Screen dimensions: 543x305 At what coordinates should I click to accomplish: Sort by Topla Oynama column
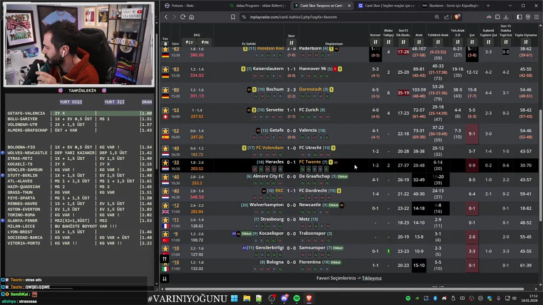[526, 42]
